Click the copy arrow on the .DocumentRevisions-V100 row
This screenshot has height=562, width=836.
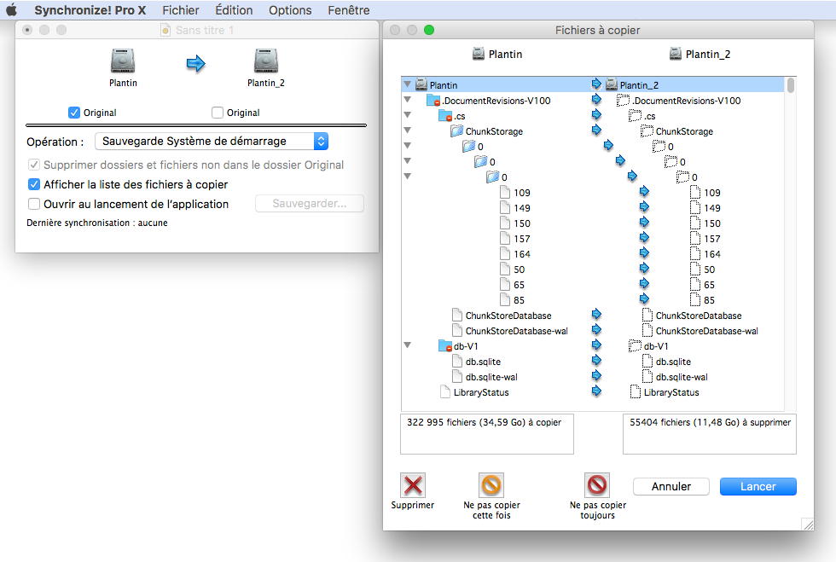596,99
